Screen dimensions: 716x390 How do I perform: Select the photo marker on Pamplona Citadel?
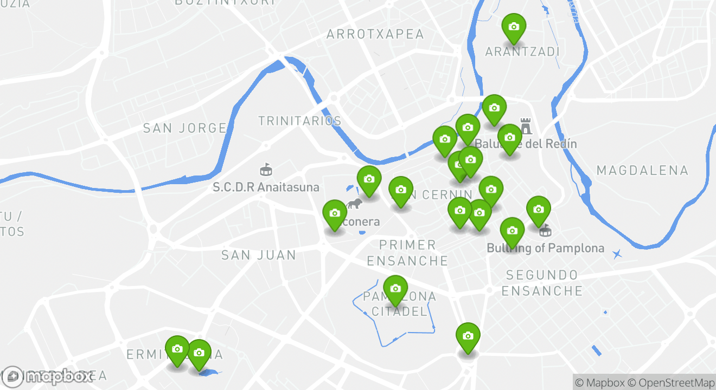click(x=395, y=290)
